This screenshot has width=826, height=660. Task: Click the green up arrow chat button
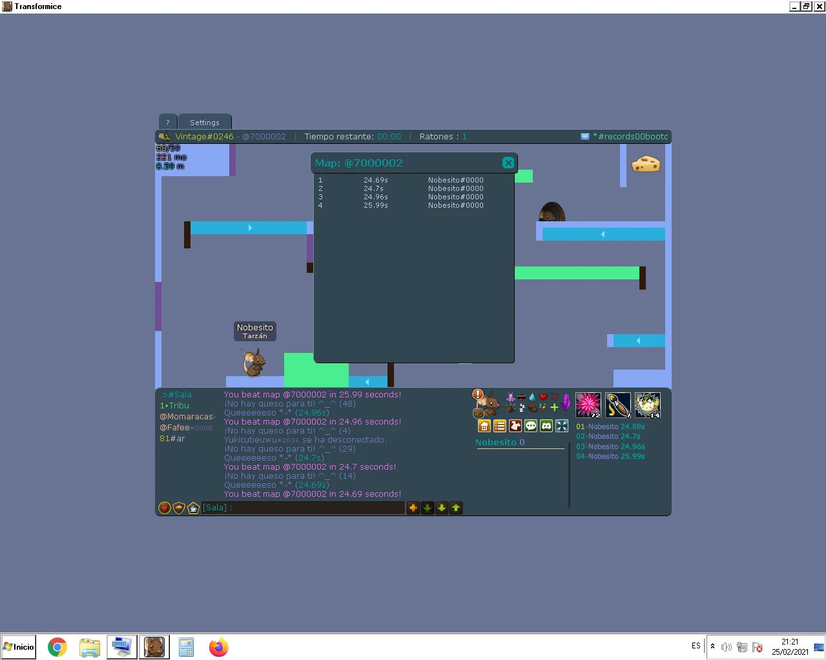point(456,508)
